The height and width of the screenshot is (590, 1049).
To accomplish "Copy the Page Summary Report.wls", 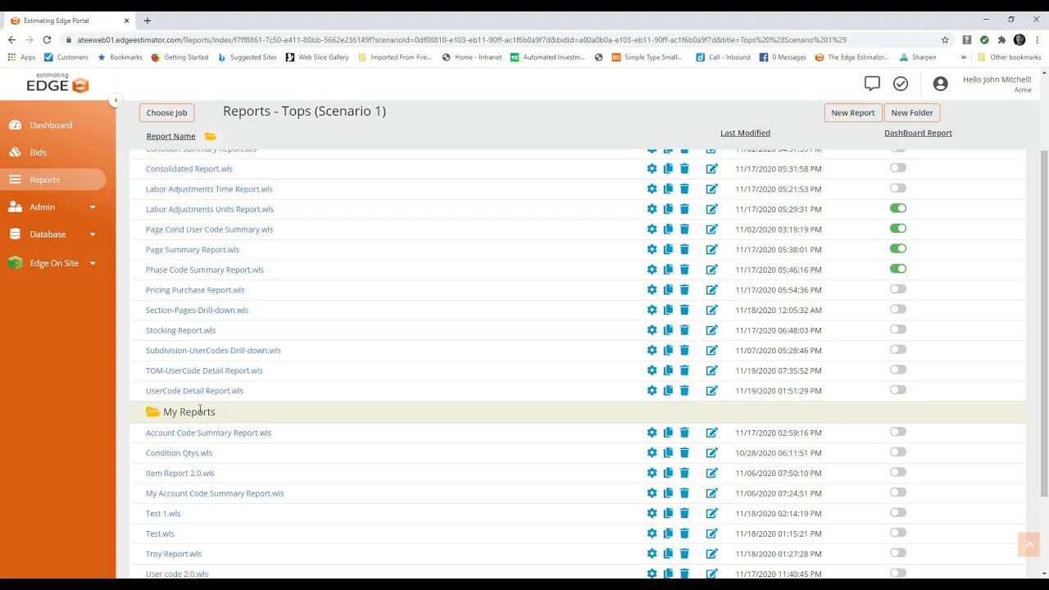I will (668, 250).
